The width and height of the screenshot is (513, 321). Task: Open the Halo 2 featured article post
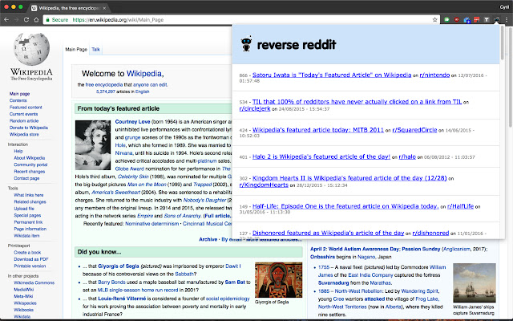pos(321,157)
